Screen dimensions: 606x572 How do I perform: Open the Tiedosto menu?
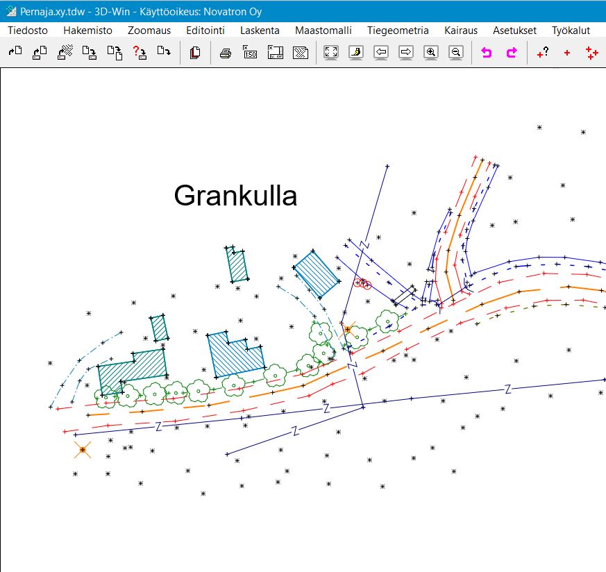(28, 31)
